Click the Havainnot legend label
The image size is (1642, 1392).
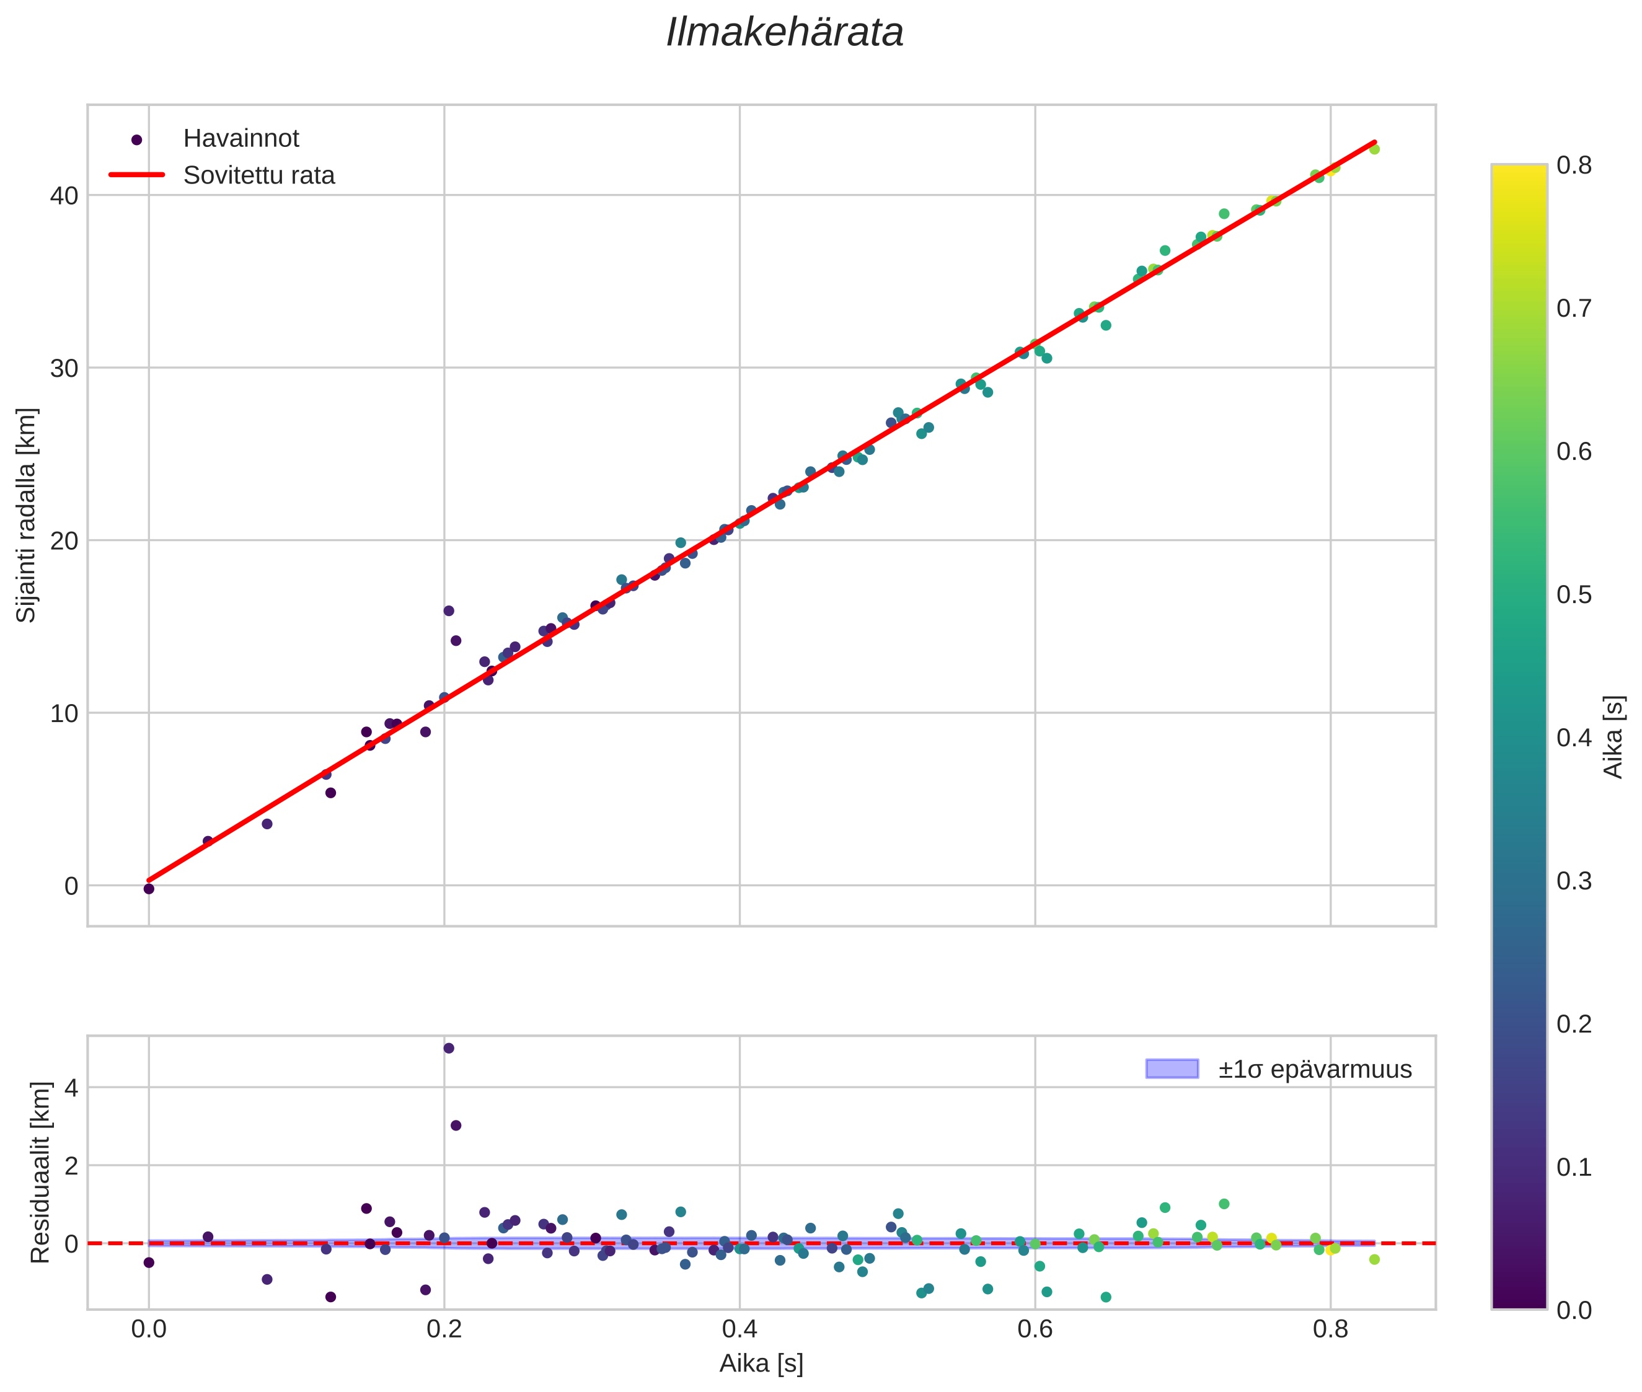tap(241, 139)
